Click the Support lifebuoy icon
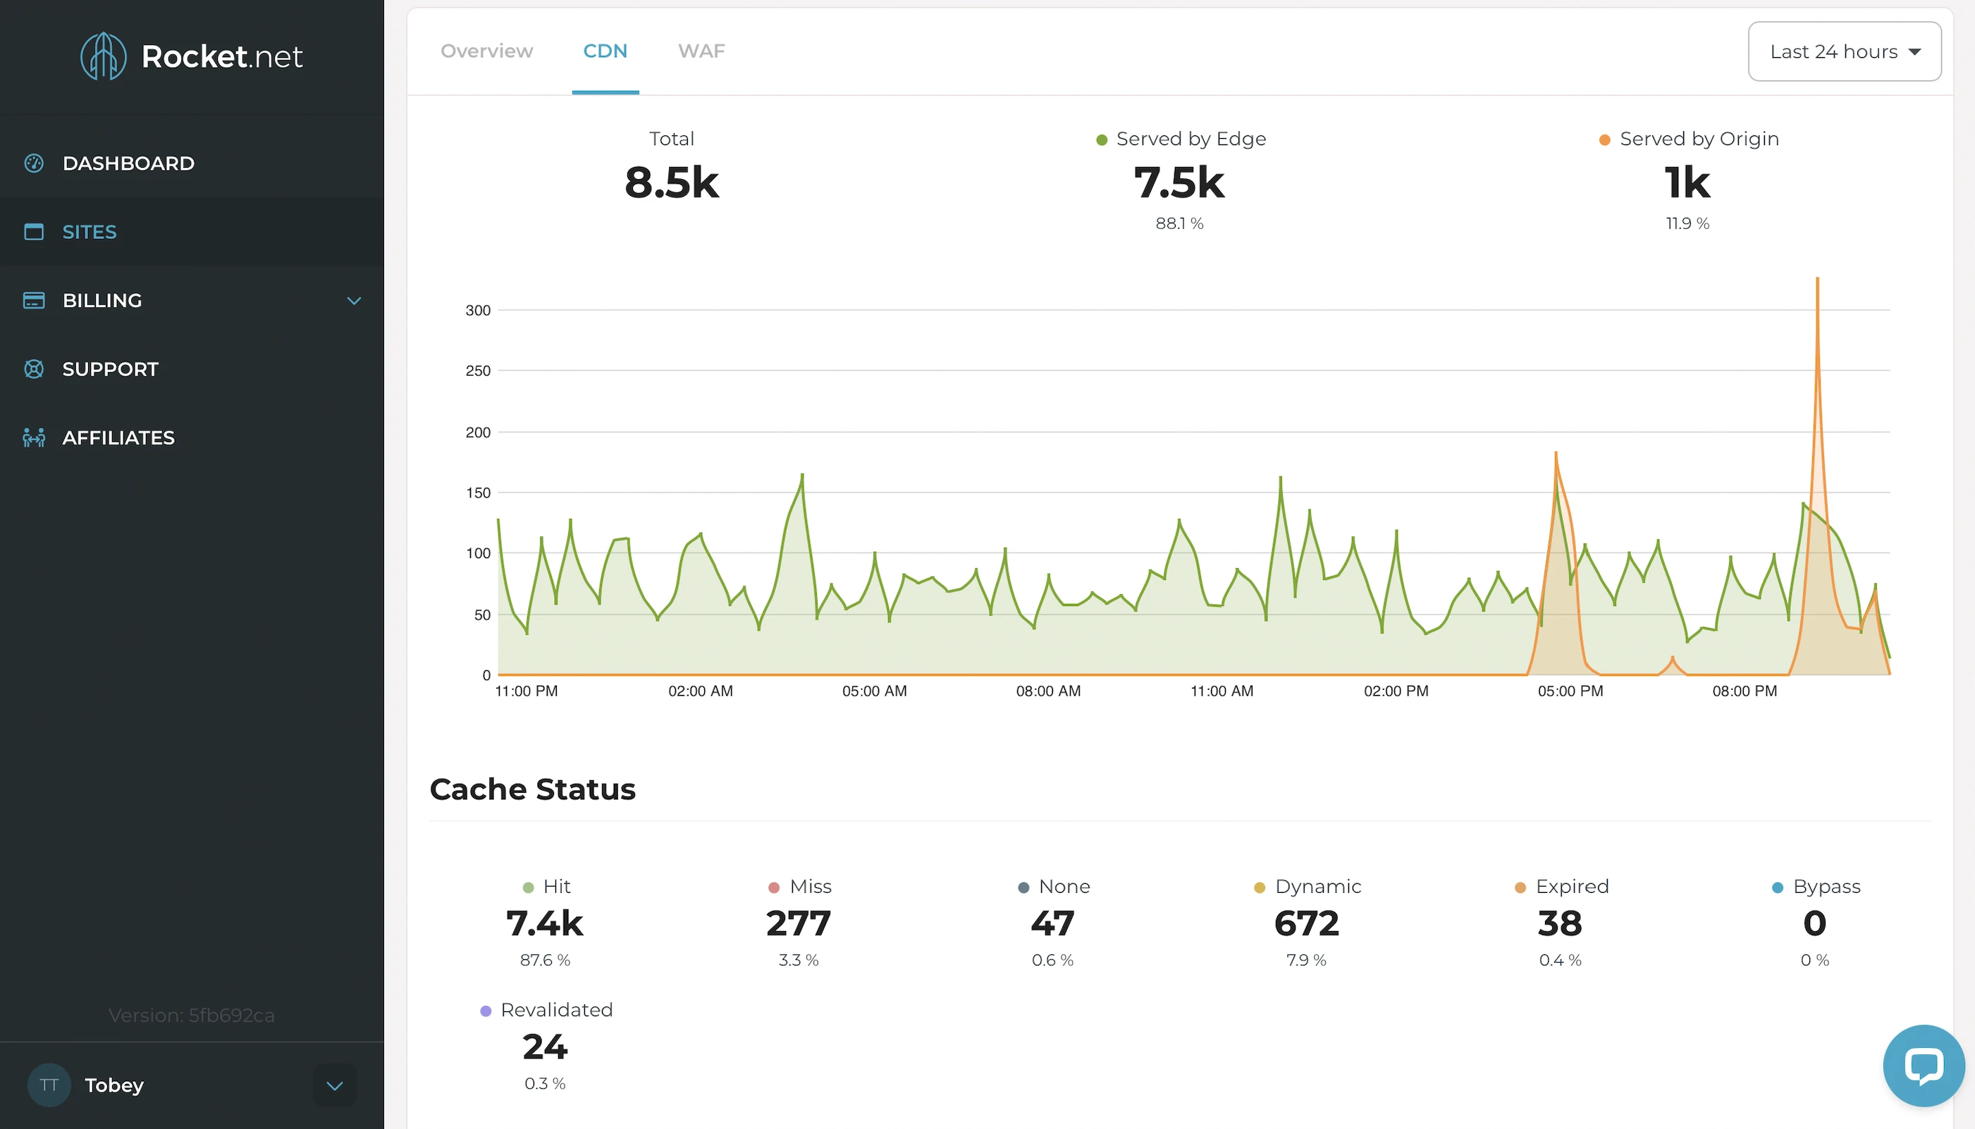Viewport: 1975px width, 1129px height. [x=34, y=369]
